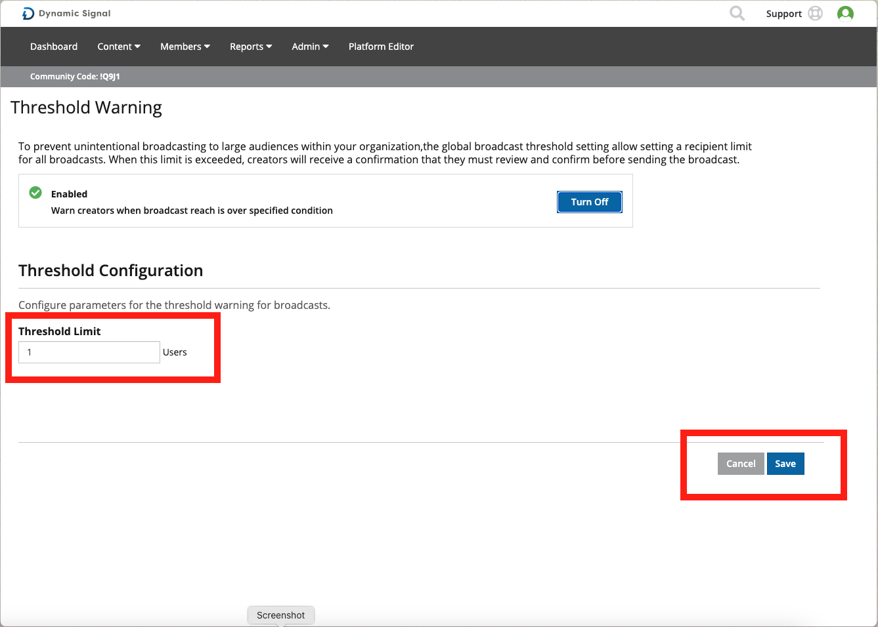Click the Support text link

click(x=783, y=14)
